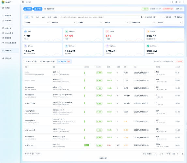This screenshot has width=187, height=163.
Task: Open the first filter dropdown in filter row
Action: pos(37,22)
